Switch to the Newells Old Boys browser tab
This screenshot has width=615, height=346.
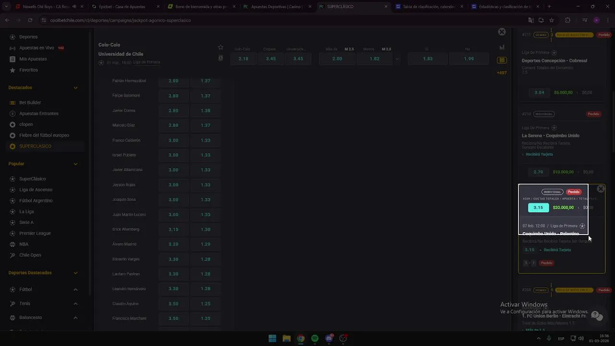coord(47,7)
